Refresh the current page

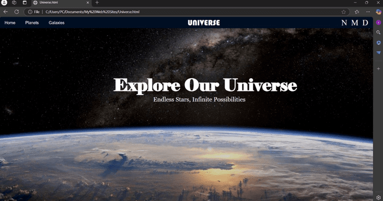pos(16,12)
